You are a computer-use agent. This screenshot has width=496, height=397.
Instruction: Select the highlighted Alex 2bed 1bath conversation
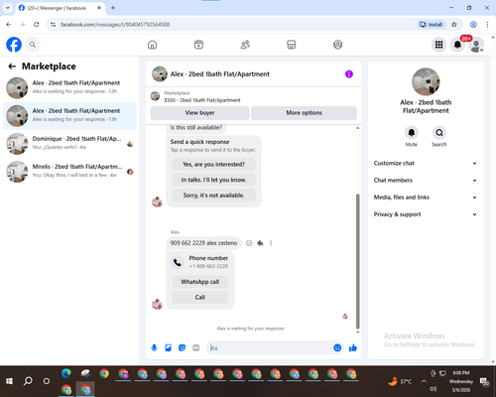coord(69,116)
